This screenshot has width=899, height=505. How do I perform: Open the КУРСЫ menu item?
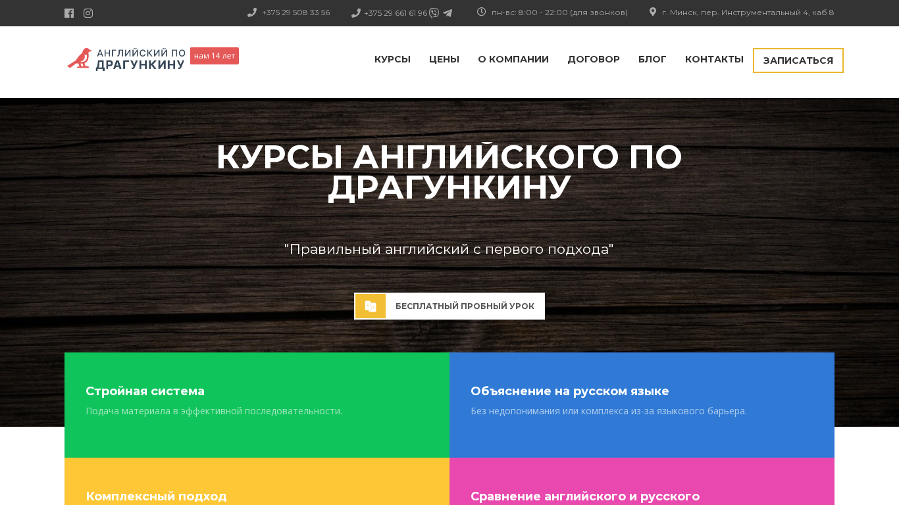click(x=392, y=59)
